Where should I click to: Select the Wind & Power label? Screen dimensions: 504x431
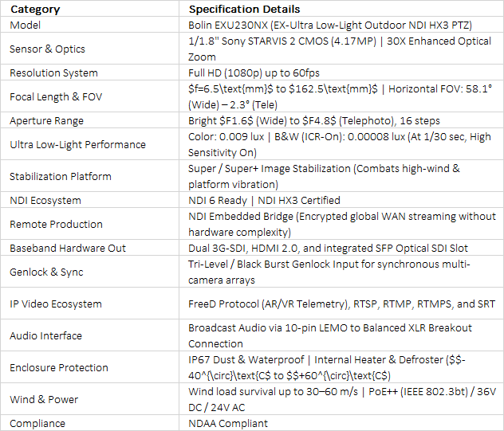pos(89,399)
